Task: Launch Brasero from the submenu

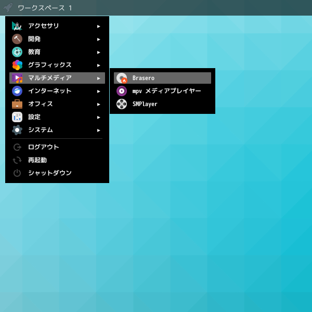Action: coord(162,78)
